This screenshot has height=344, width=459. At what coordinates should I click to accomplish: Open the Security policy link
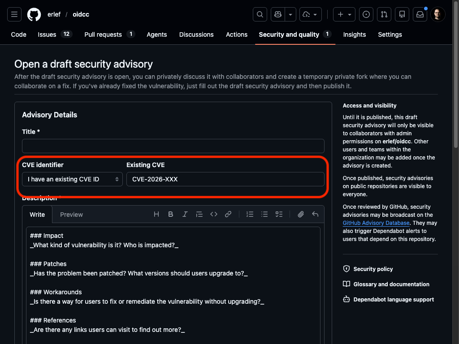(373, 269)
